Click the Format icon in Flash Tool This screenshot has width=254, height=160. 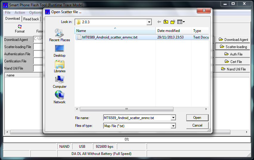[20, 29]
